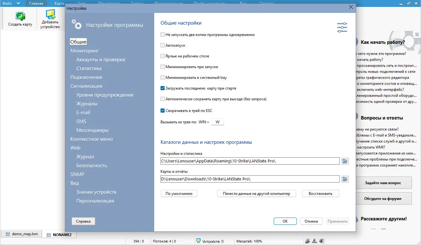Click the device monitor icon in the status bar
Viewport: 421px width, 245px height.
[199, 241]
